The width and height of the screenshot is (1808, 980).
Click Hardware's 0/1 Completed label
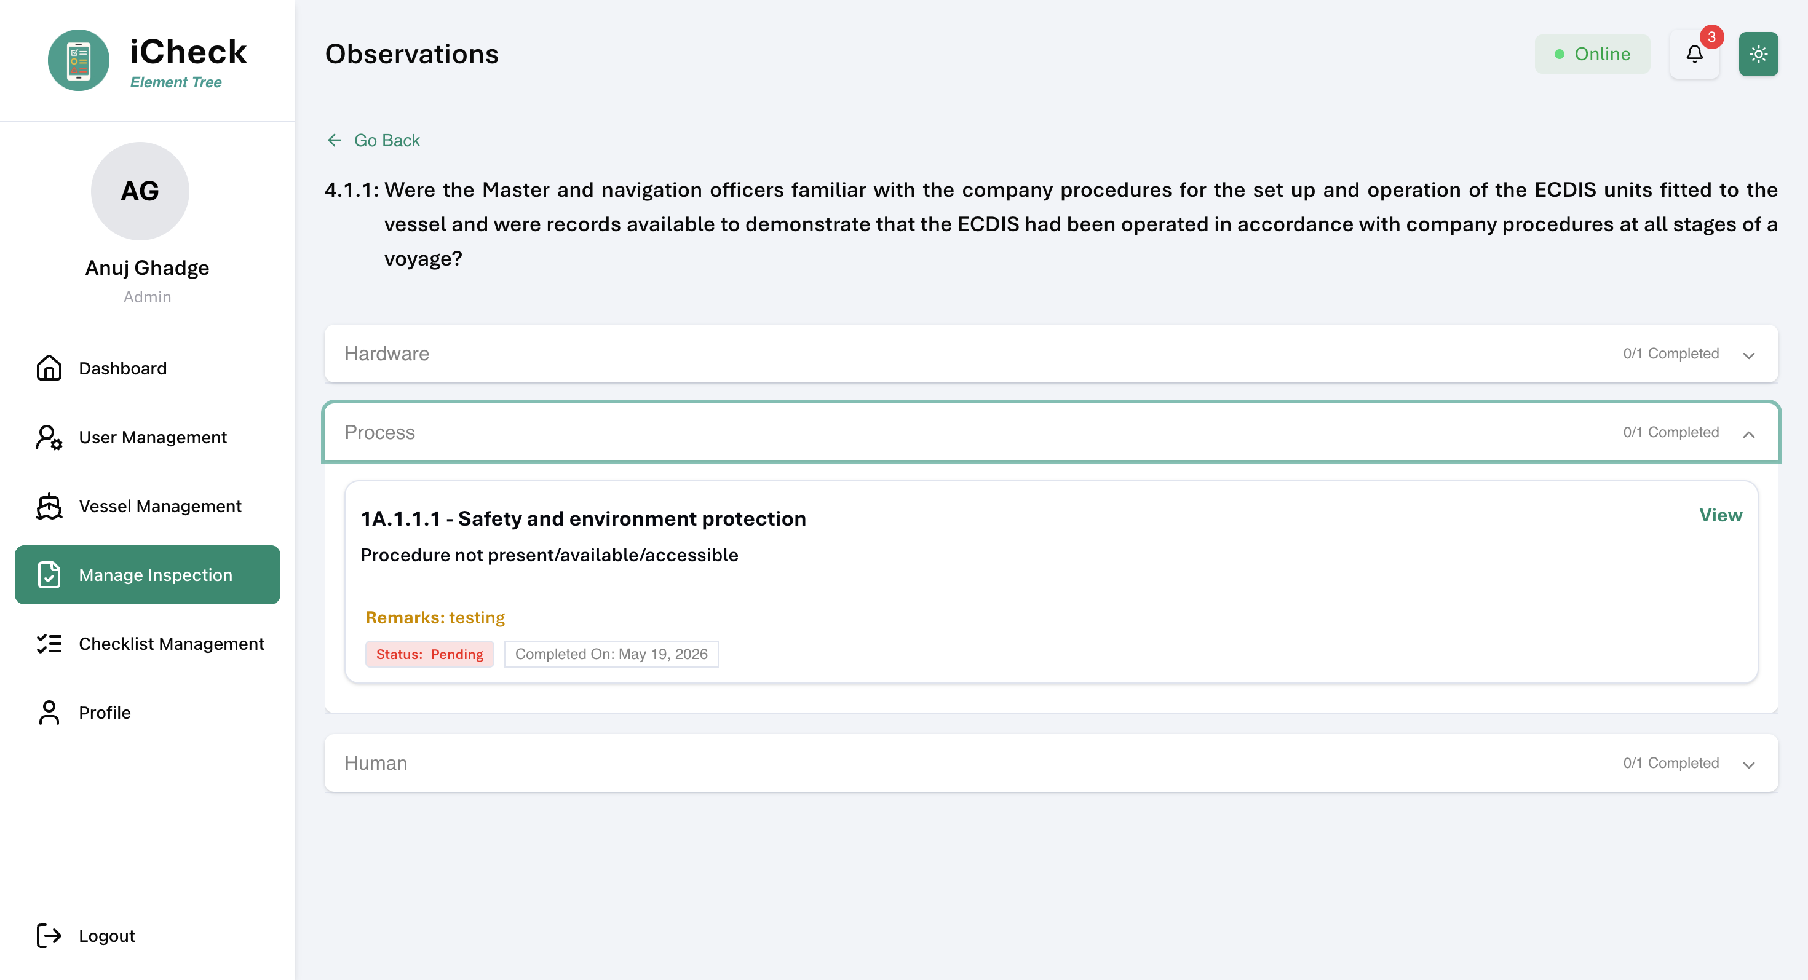pos(1670,354)
